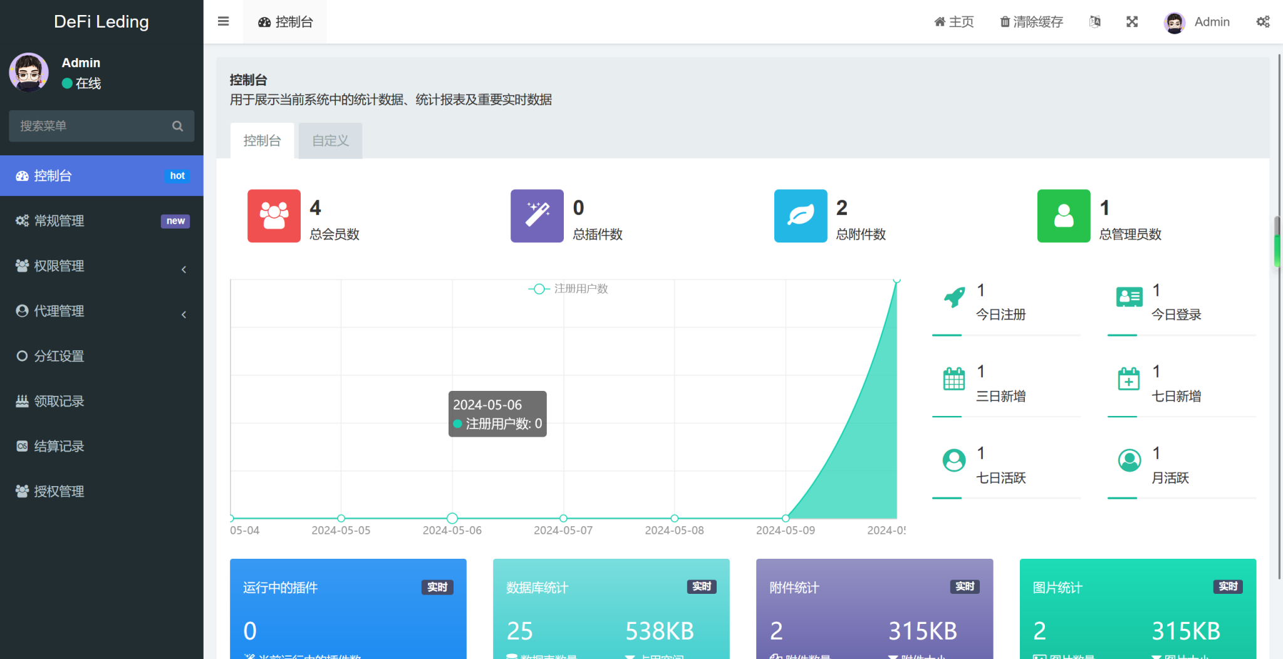The image size is (1283, 659).
Task: Click the hot badge on 控制台
Action: click(177, 176)
